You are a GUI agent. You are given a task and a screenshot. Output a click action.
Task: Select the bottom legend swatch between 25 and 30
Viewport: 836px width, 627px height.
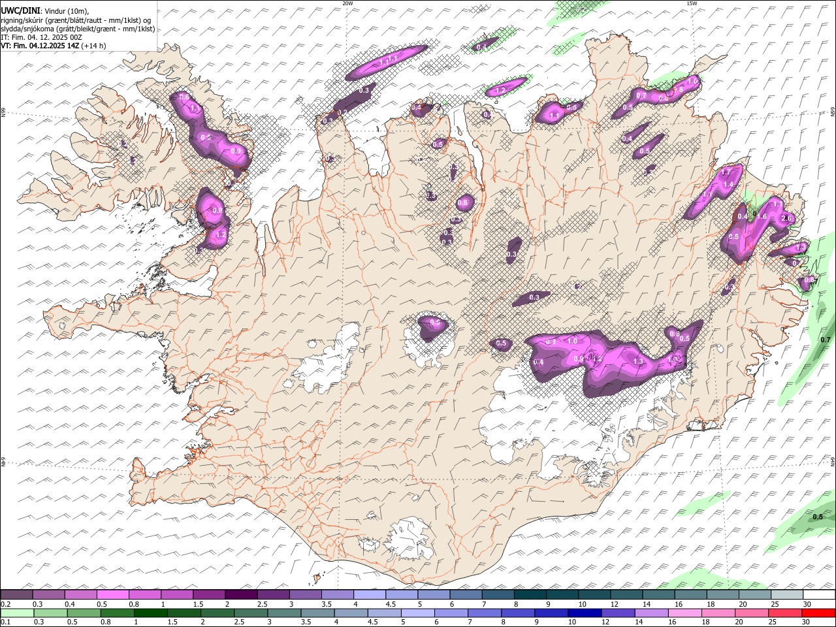(x=784, y=613)
